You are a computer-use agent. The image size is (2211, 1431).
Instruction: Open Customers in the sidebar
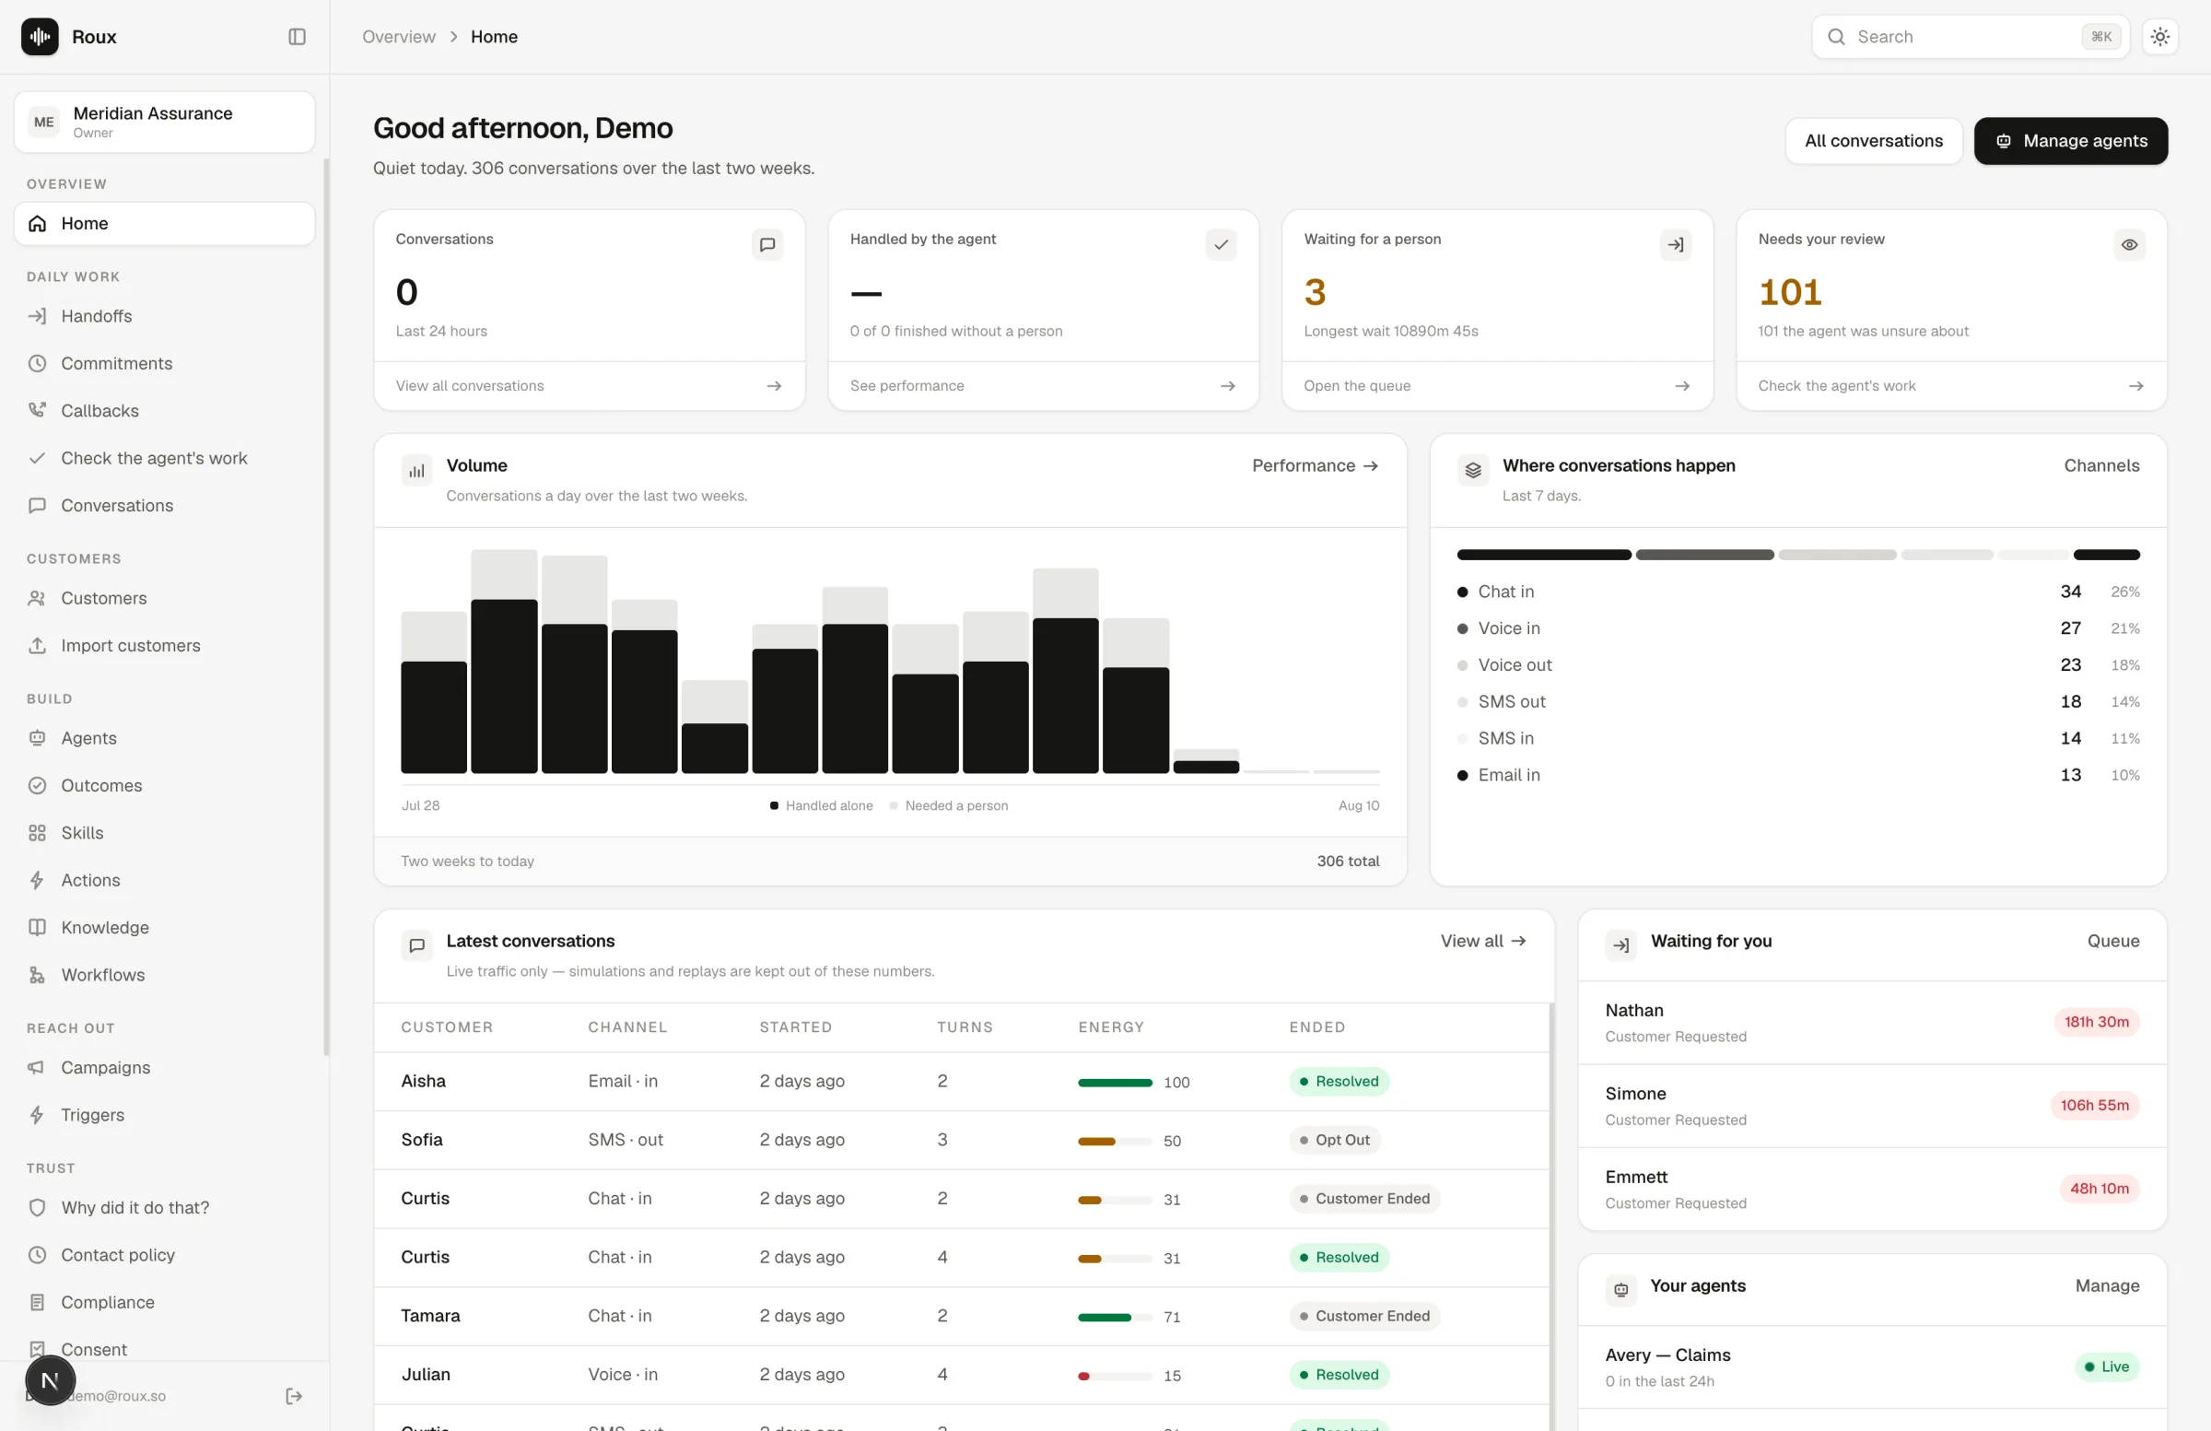pyautogui.click(x=164, y=598)
